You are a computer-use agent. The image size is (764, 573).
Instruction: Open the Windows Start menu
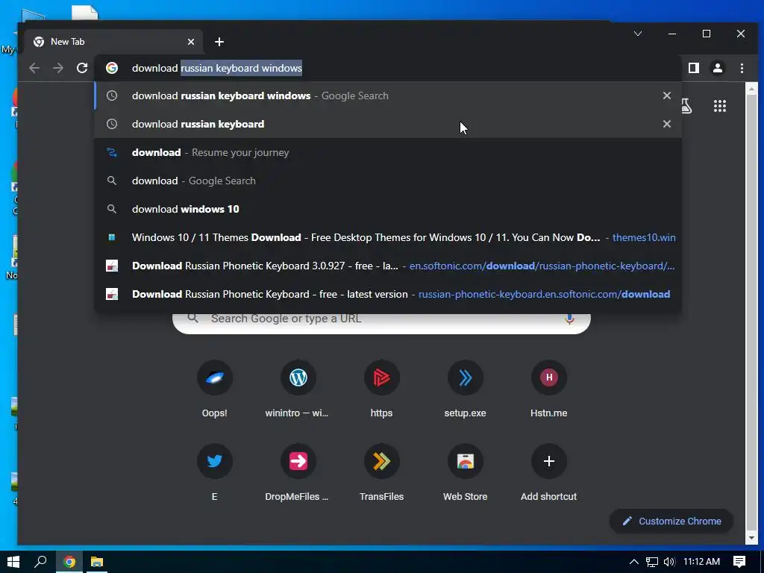[x=13, y=562]
